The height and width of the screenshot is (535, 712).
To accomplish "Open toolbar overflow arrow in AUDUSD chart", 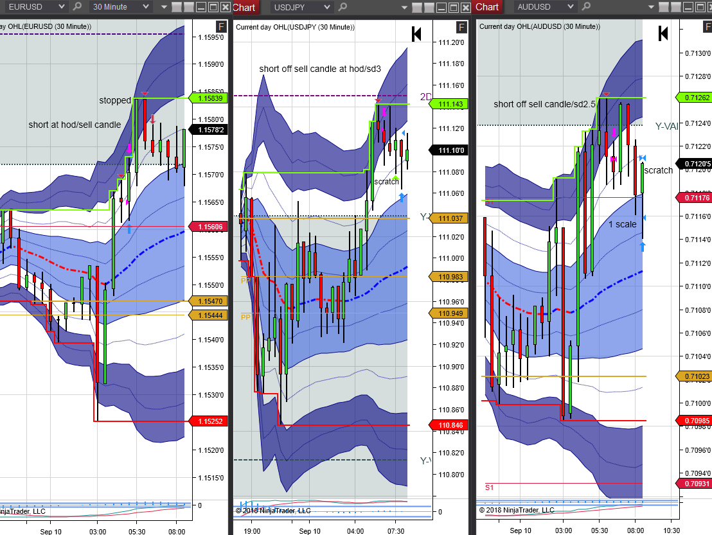I will coord(651,7).
